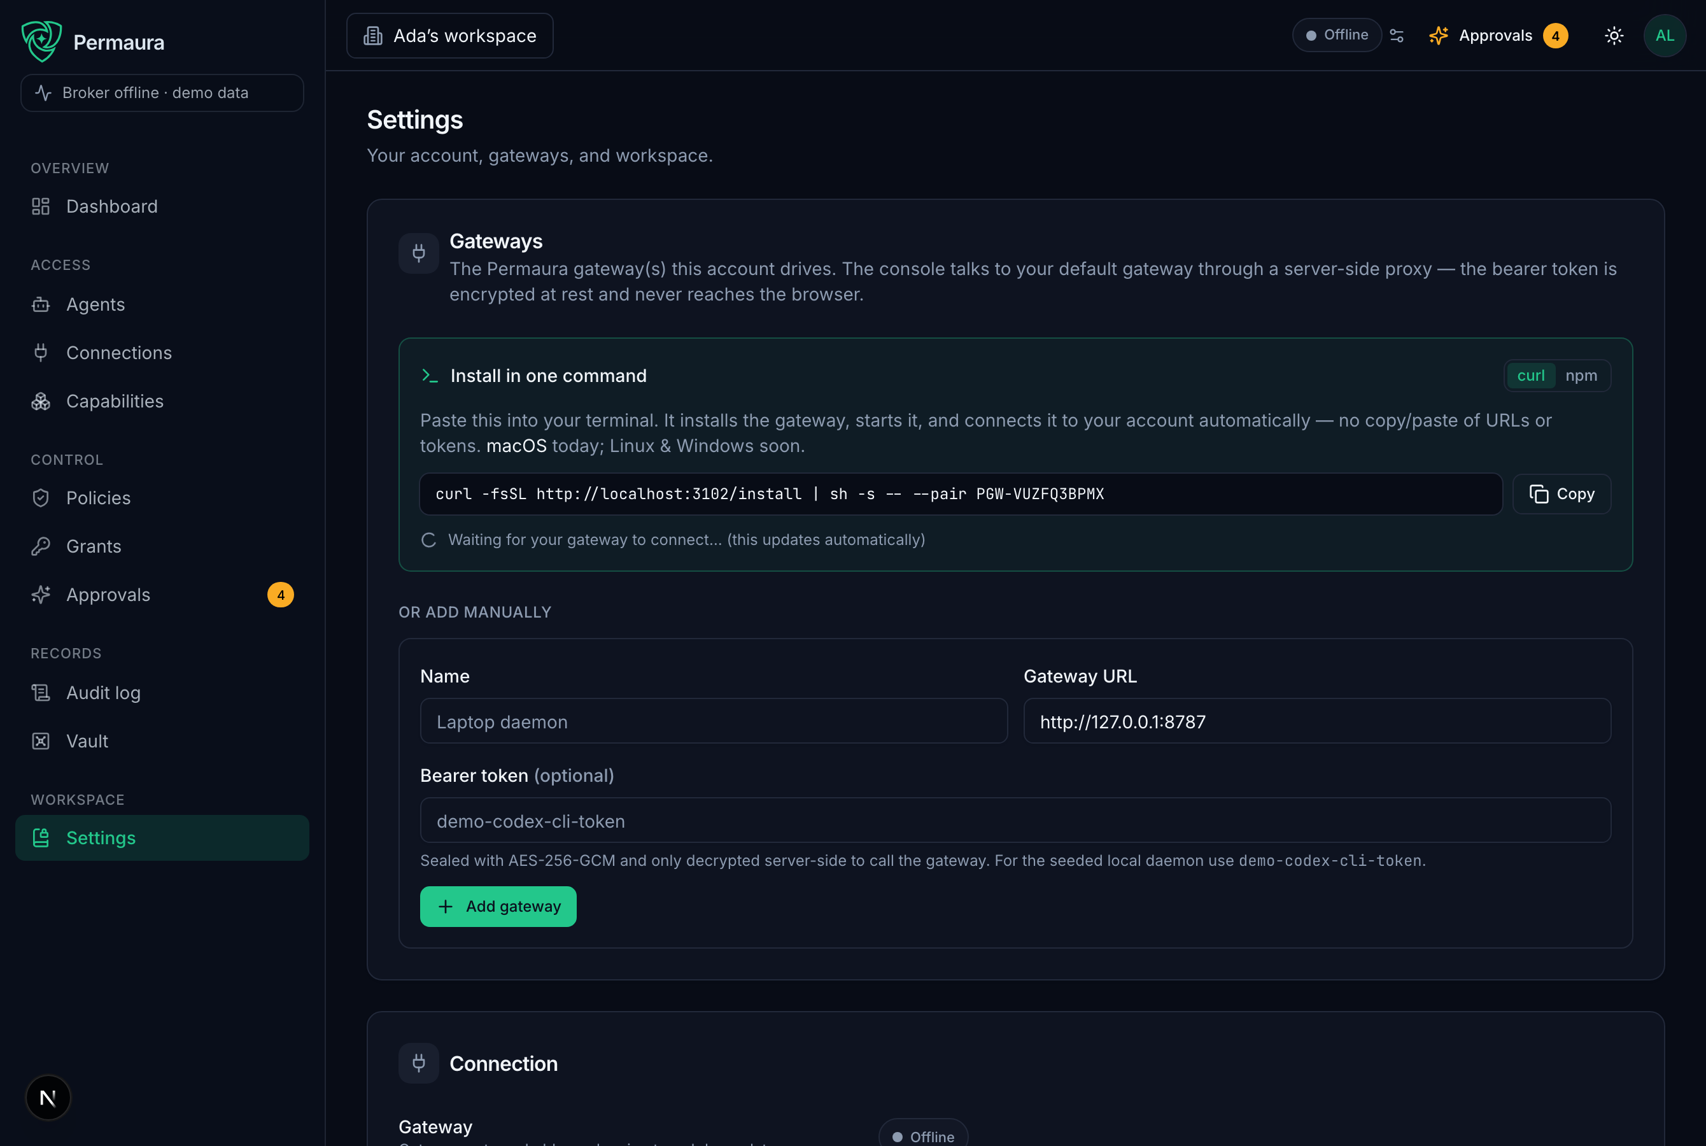Image resolution: width=1706 pixels, height=1146 pixels.
Task: Click the workspace building icon
Action: 374,36
